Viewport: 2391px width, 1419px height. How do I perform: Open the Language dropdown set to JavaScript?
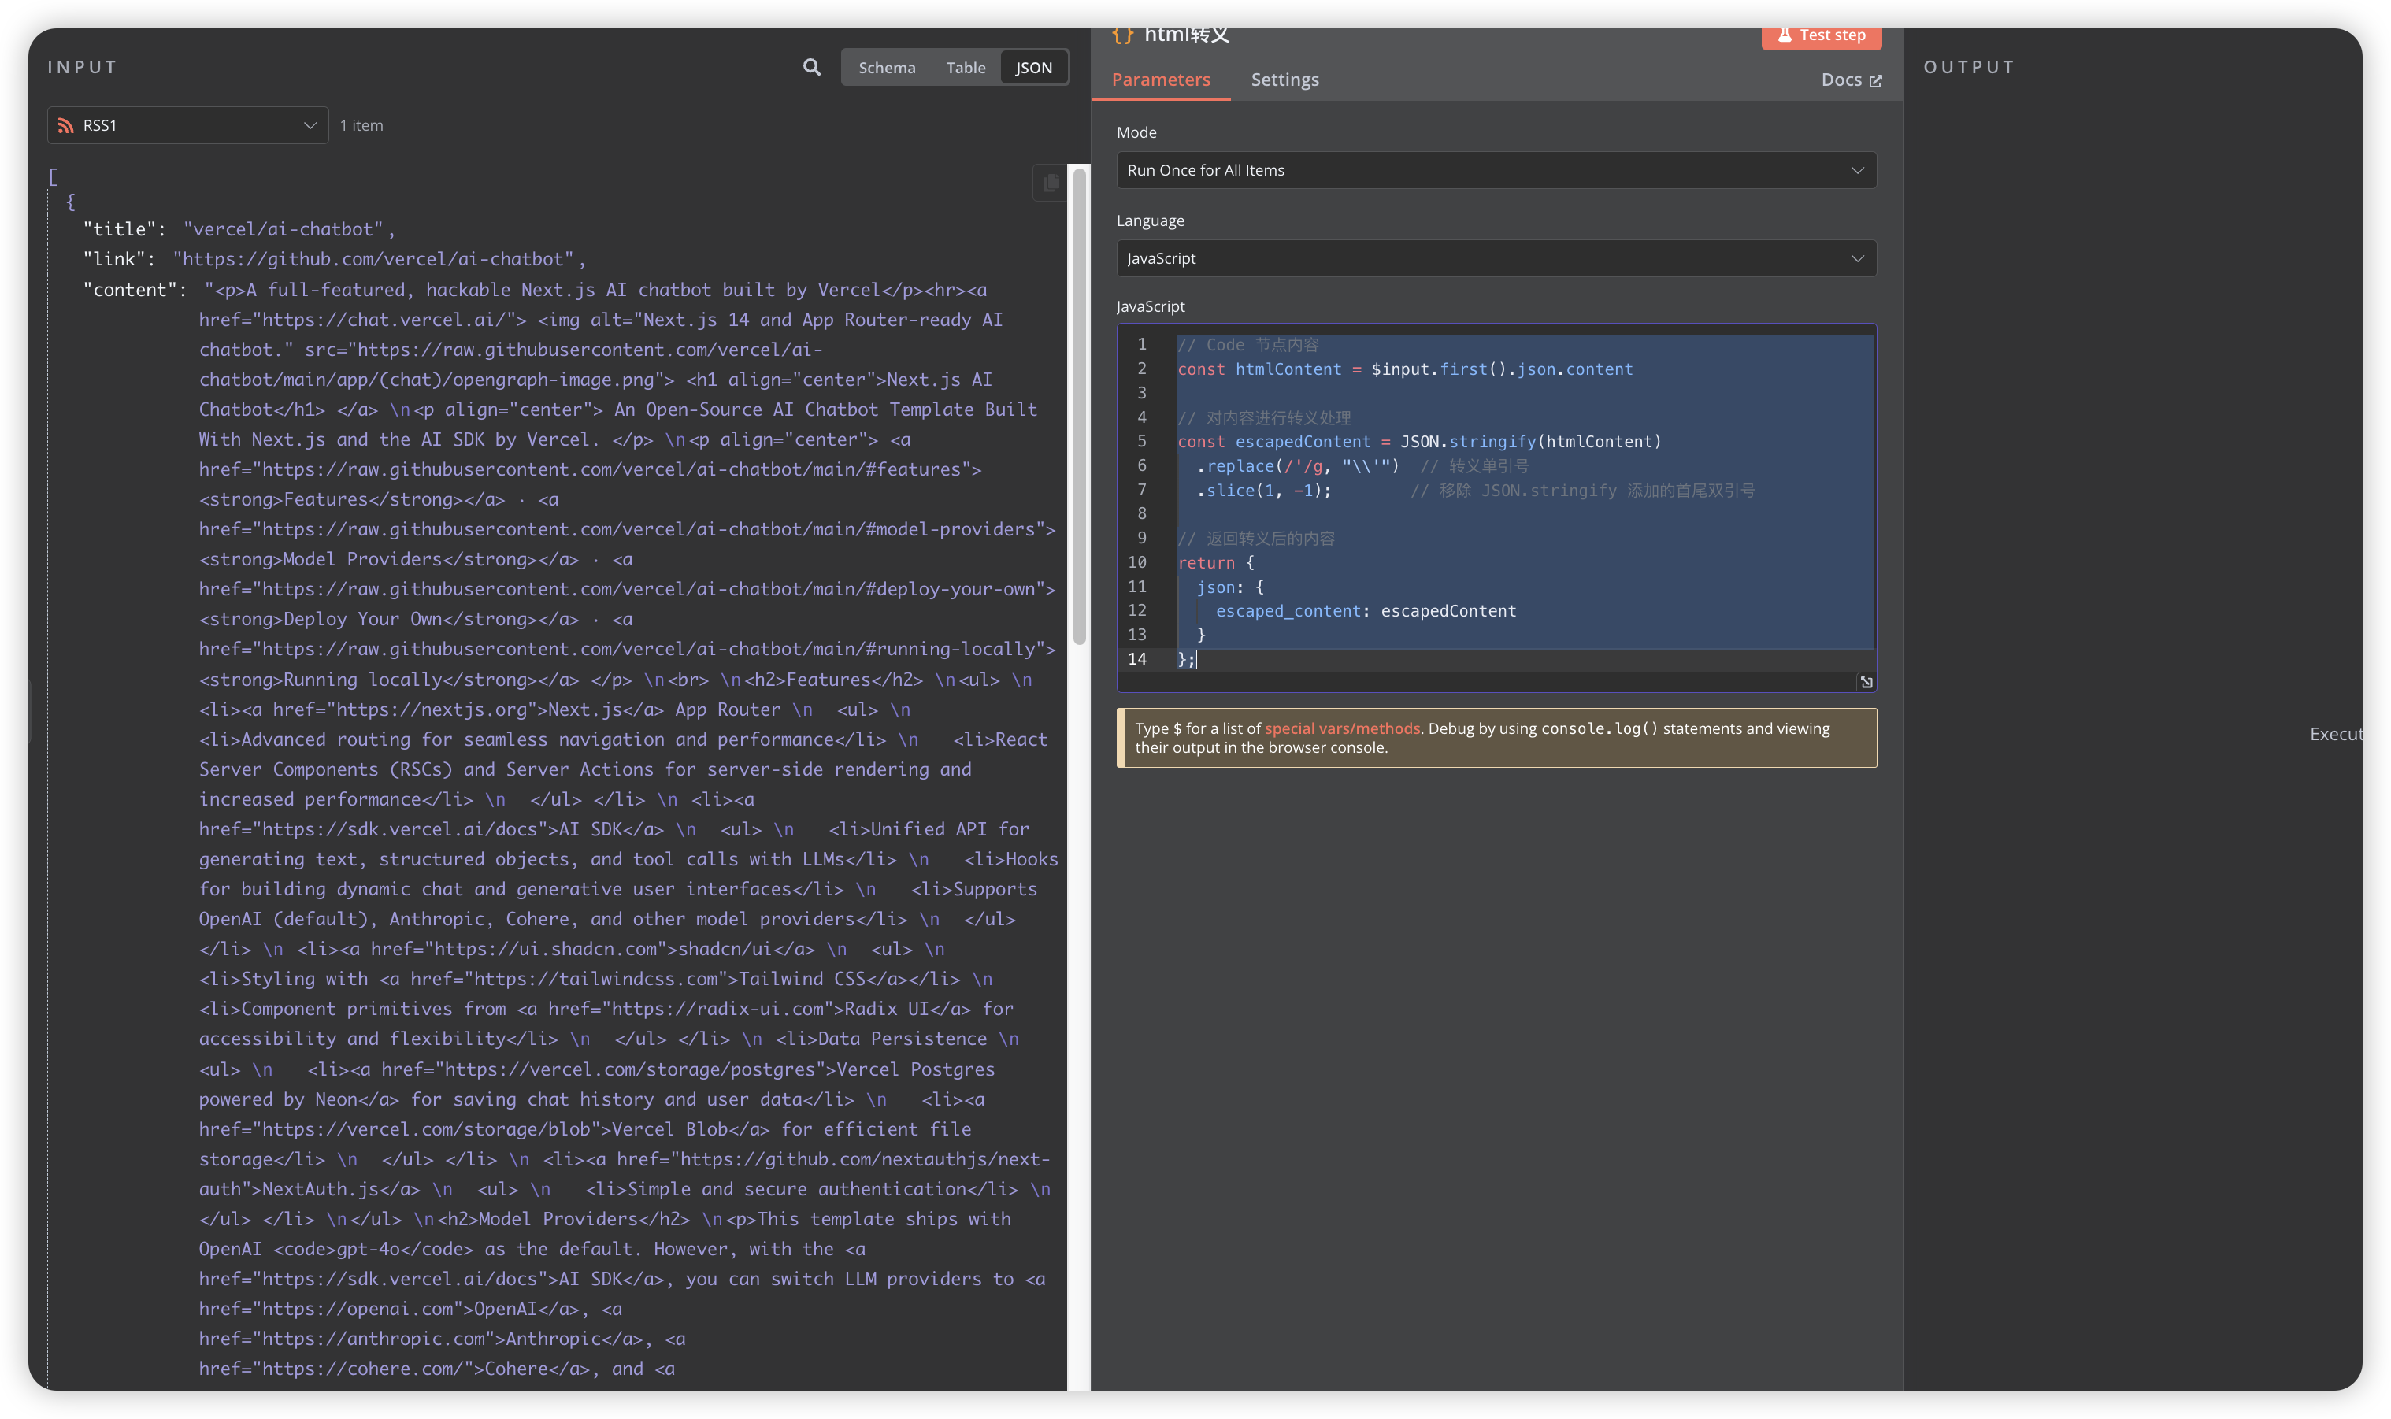1496,258
